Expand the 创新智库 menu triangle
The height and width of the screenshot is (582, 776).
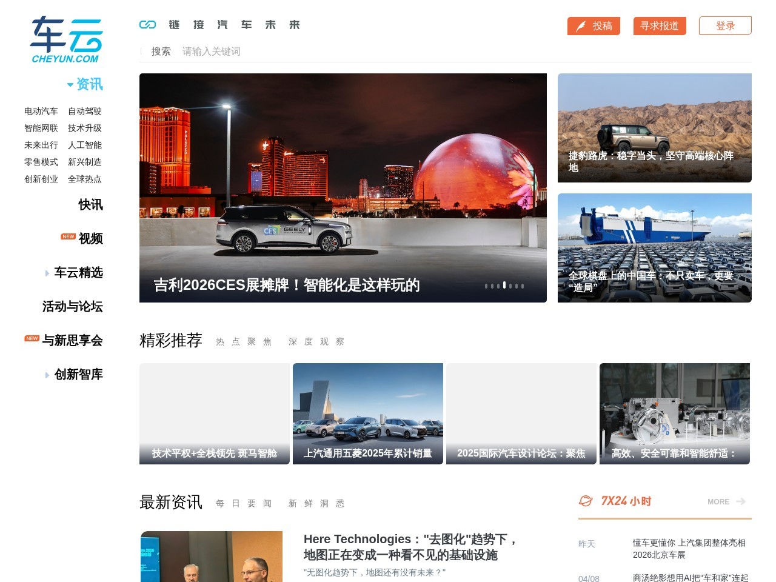tap(47, 375)
